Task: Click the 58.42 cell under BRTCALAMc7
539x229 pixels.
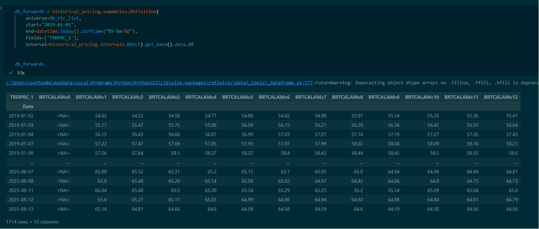Action: (321, 153)
